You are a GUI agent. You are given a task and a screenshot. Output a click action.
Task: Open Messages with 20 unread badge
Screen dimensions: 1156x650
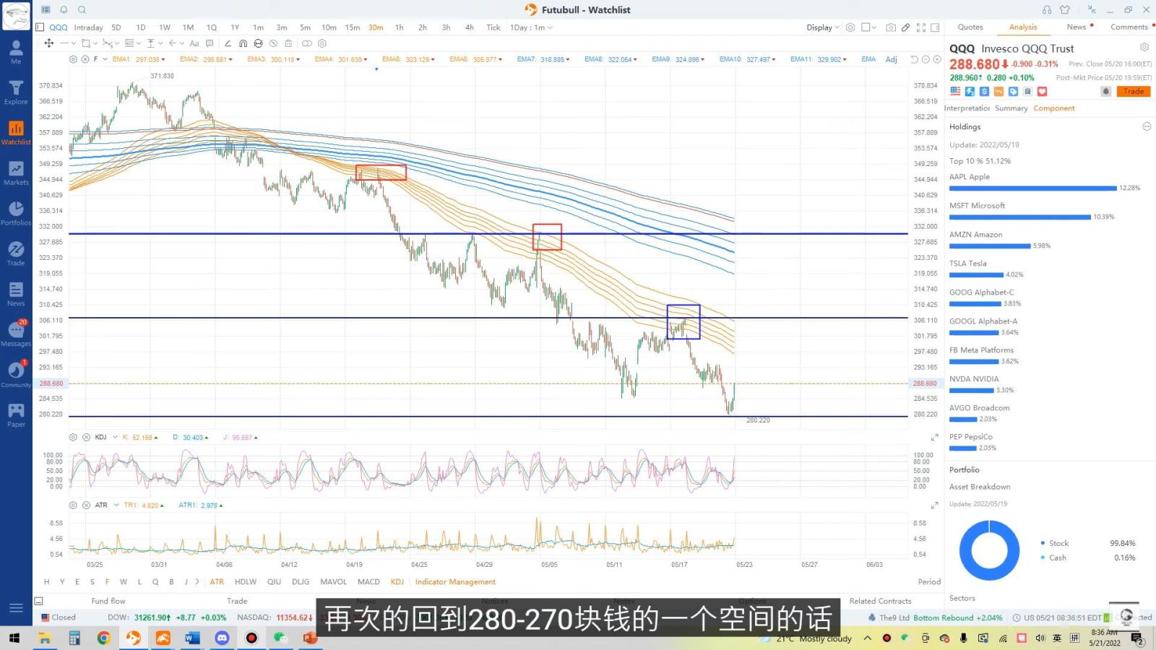pyautogui.click(x=16, y=334)
